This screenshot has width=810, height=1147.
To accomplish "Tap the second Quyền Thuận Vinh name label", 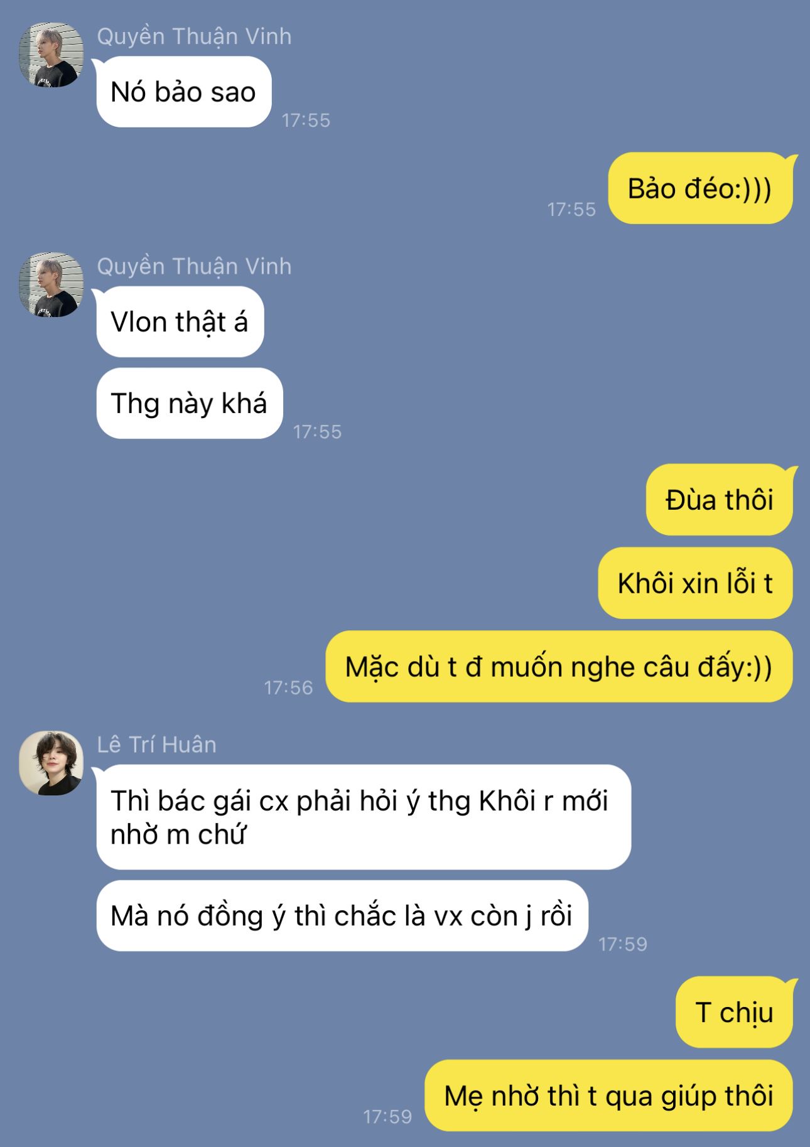I will (194, 267).
